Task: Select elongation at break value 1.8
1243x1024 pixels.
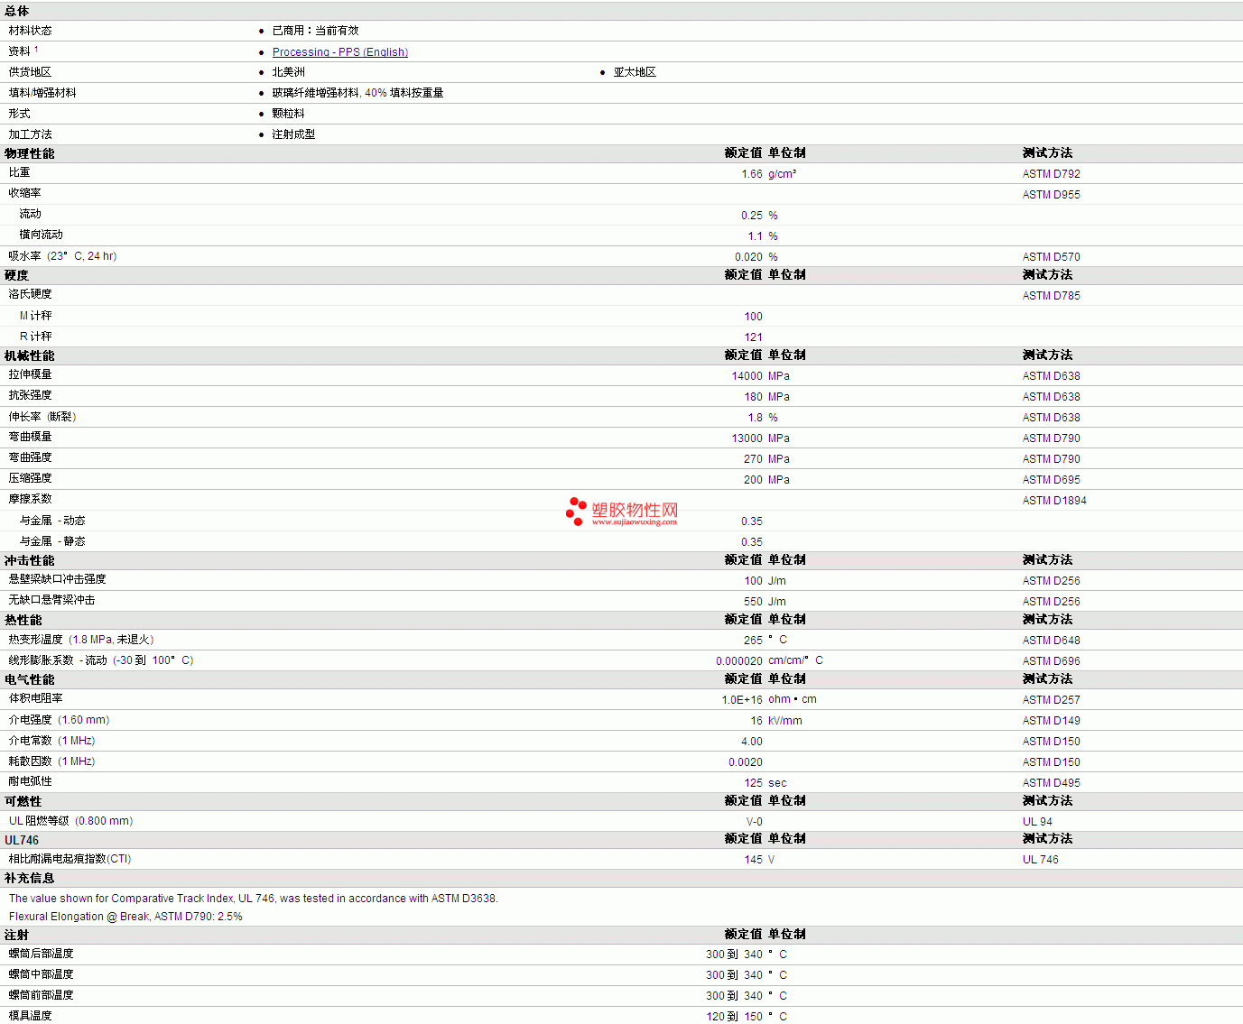Action: 755,418
